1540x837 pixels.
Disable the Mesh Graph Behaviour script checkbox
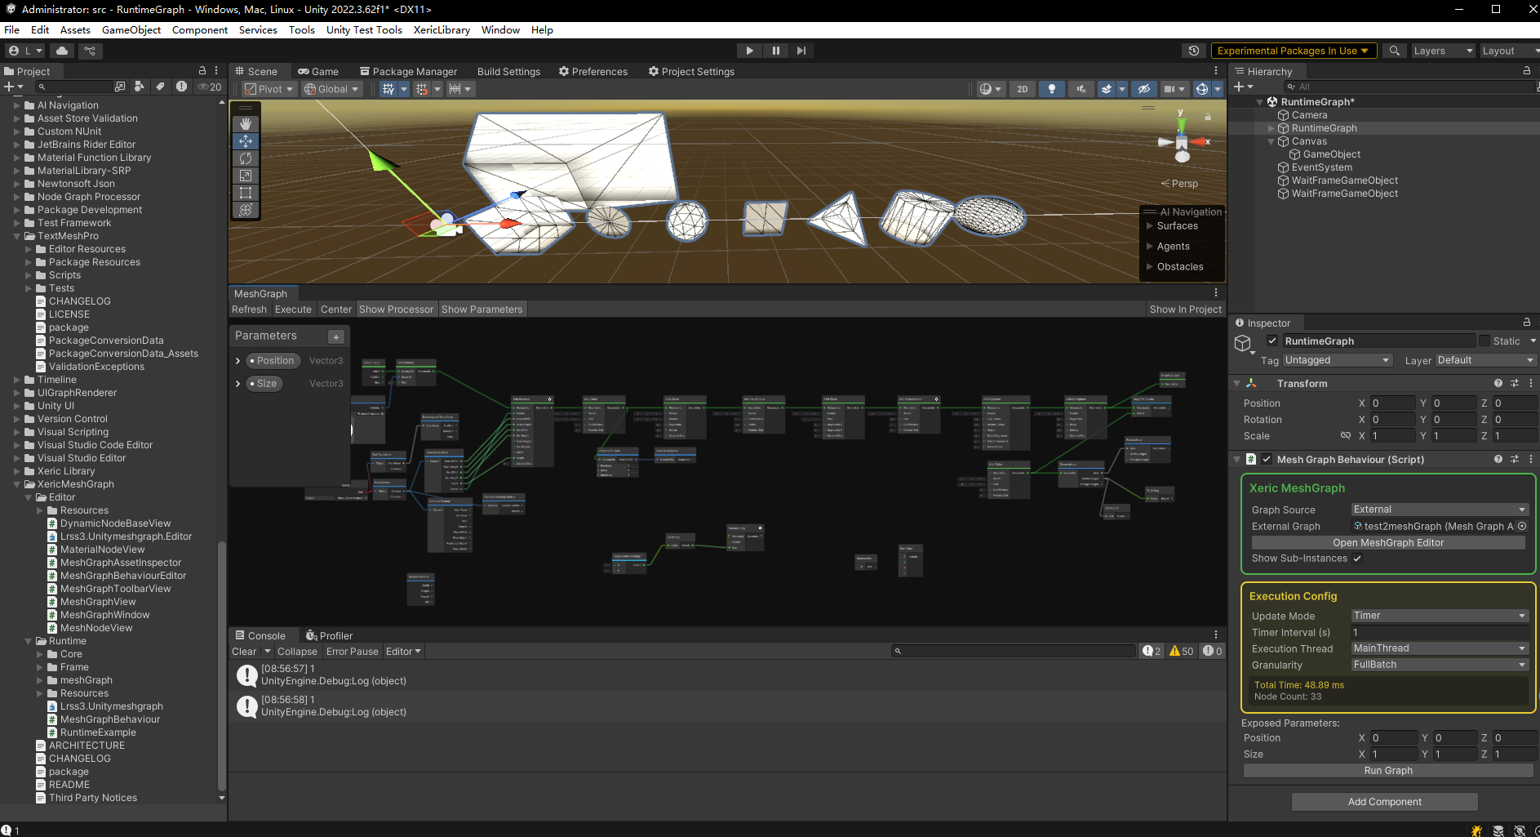pyautogui.click(x=1267, y=459)
